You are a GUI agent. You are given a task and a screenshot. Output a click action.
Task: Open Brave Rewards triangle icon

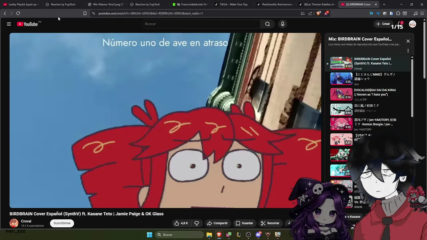(326, 13)
